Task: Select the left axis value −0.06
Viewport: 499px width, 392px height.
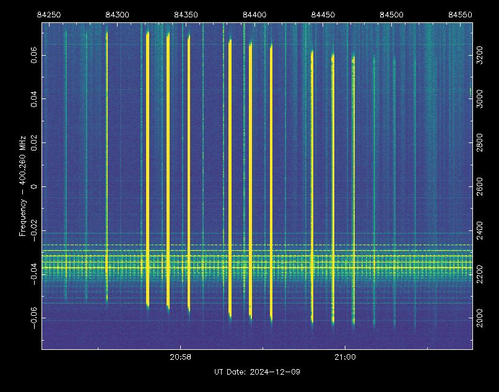Action: tap(33, 318)
